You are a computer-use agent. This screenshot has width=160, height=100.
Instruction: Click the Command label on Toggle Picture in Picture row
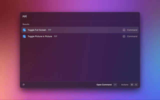[x=132, y=36]
